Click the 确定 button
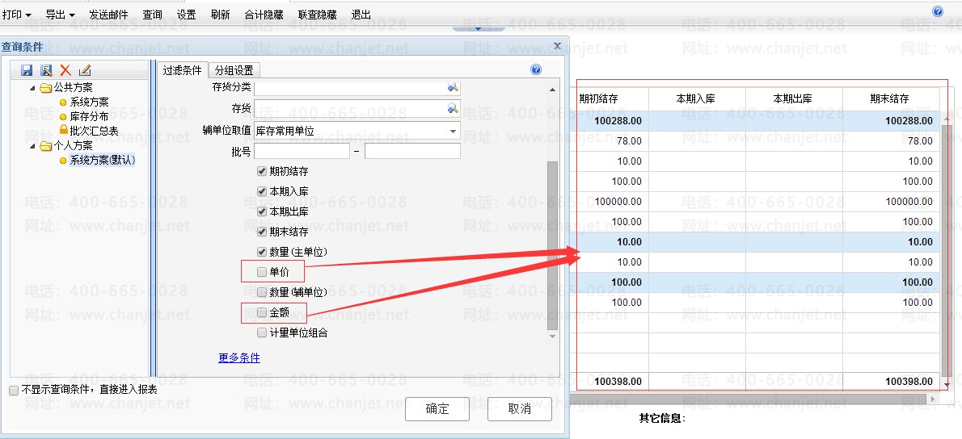Viewport: 962px width, 439px height. coord(437,409)
